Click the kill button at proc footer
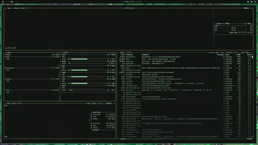The height and width of the screenshot is (145, 258). click(149, 139)
